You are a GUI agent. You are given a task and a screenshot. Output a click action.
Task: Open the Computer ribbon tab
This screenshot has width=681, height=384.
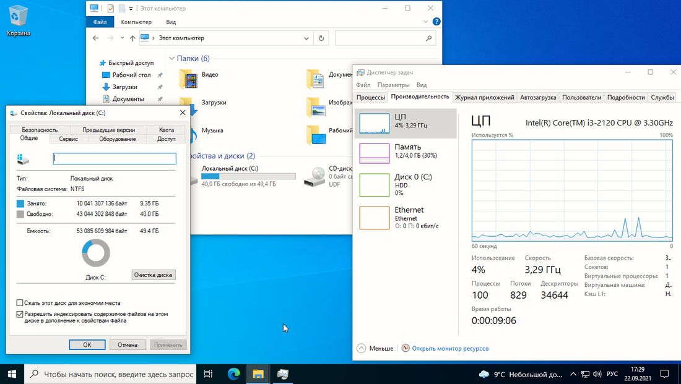click(136, 22)
